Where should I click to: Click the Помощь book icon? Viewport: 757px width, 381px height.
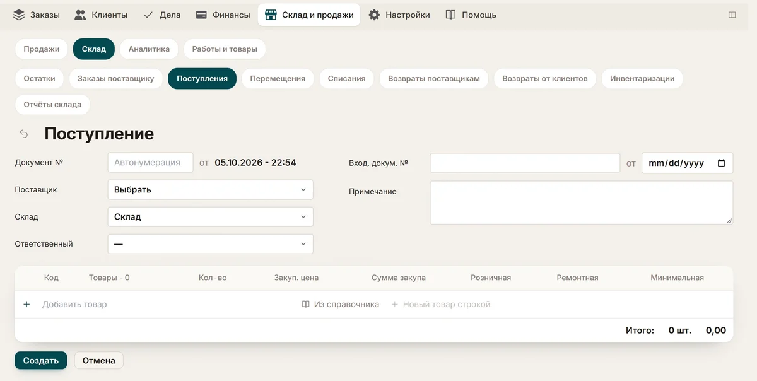[450, 15]
